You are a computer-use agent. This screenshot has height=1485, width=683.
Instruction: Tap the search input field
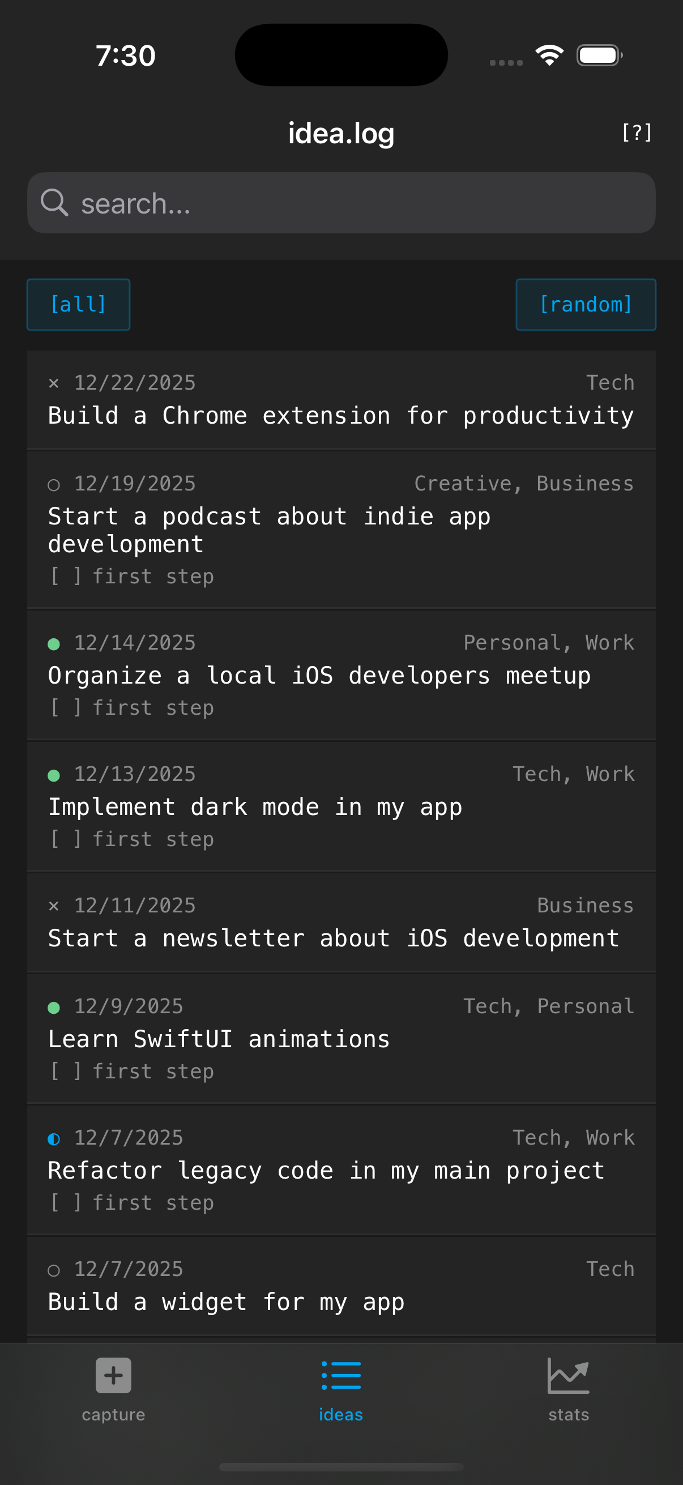click(340, 203)
